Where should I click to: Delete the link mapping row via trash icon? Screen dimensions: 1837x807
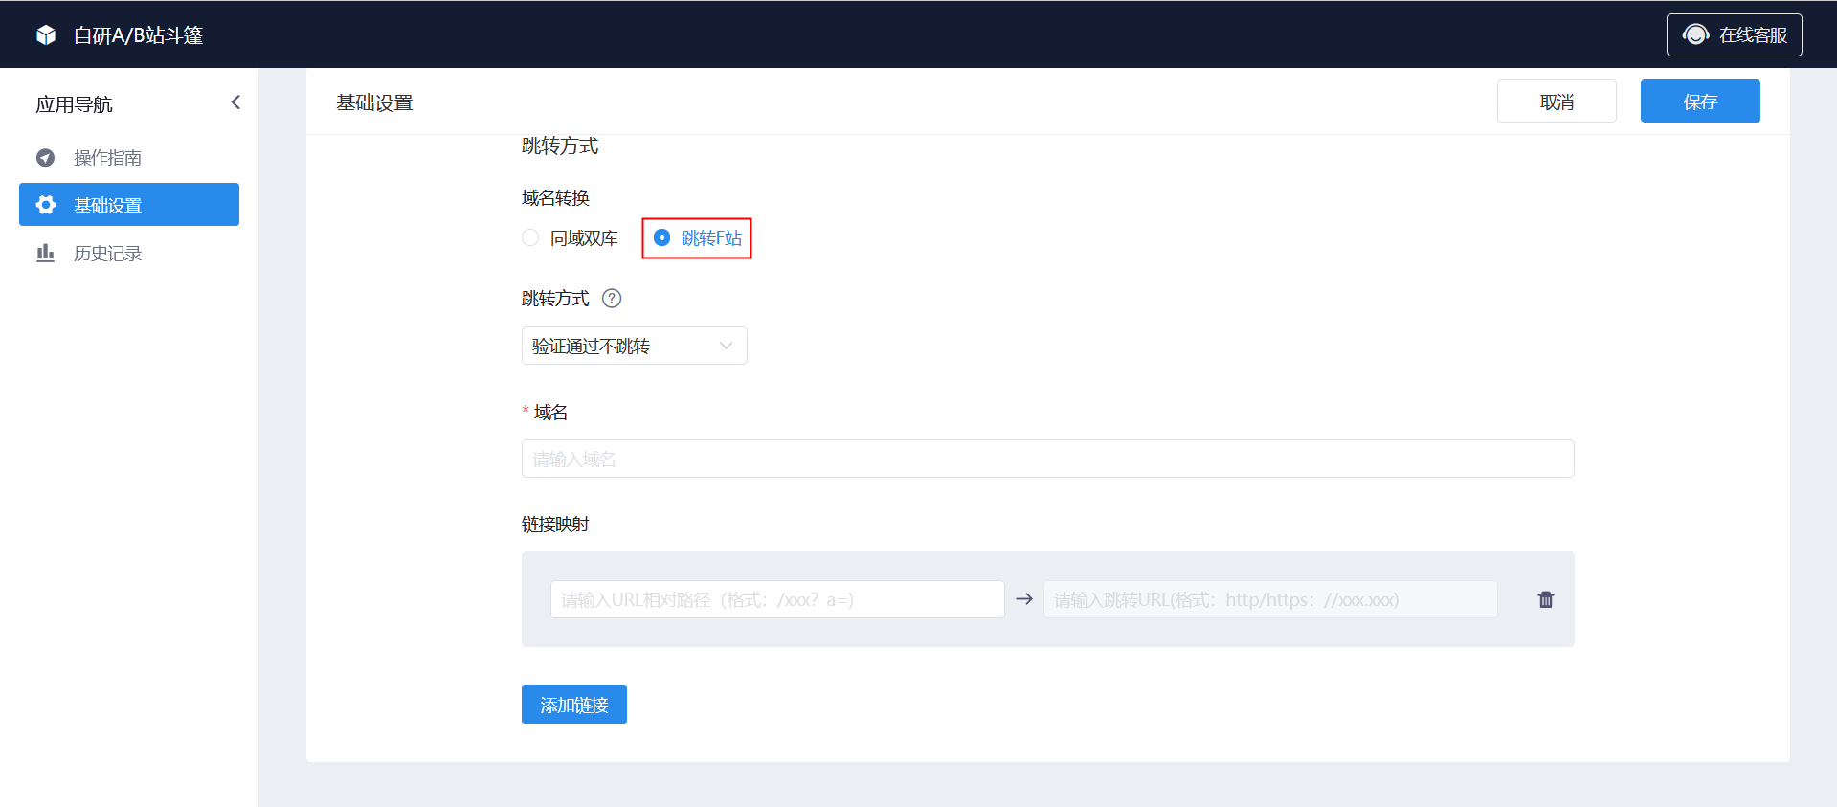point(1546,599)
